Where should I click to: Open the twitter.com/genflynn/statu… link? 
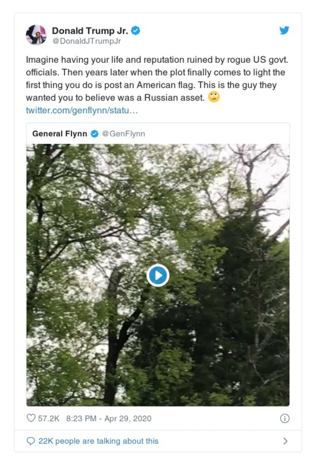tap(82, 110)
